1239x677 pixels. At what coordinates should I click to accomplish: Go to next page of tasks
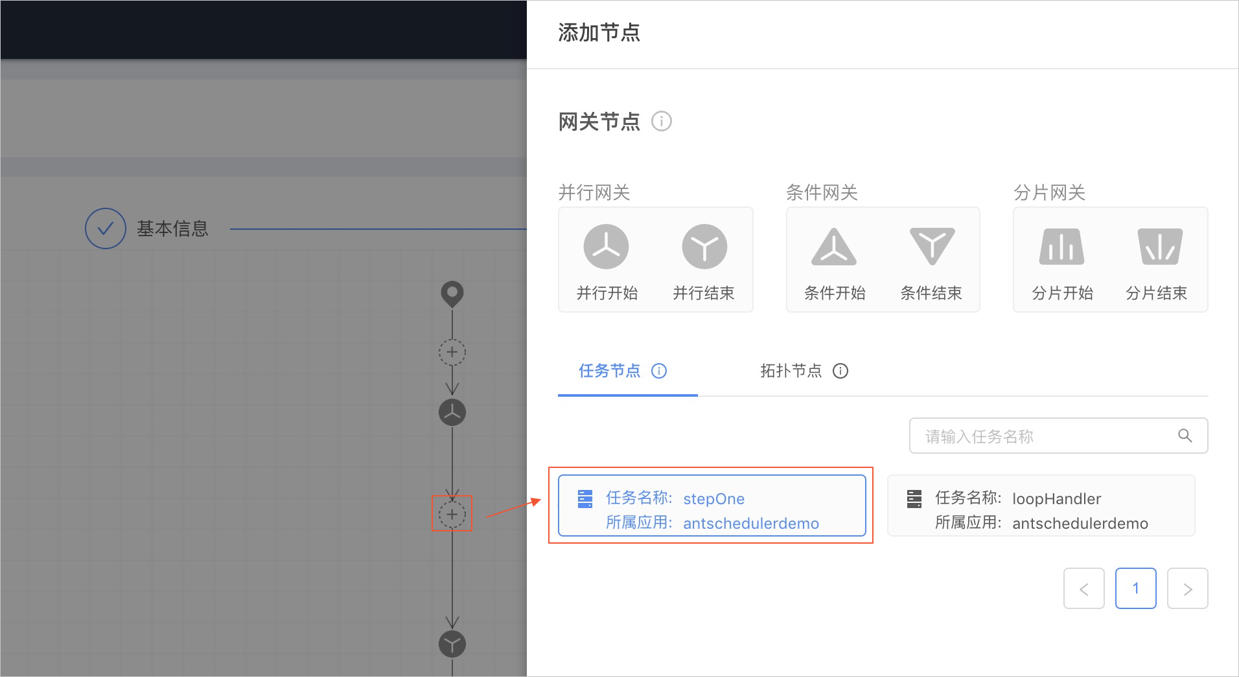1187,588
